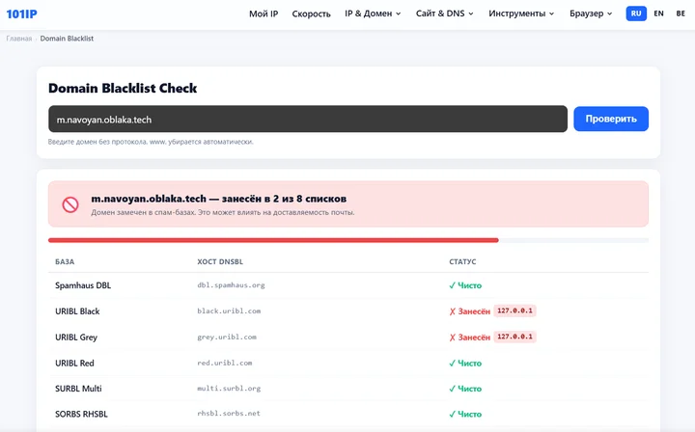The width and height of the screenshot is (695, 432).
Task: Click Занесён status for URIBL Grey
Action: click(469, 337)
